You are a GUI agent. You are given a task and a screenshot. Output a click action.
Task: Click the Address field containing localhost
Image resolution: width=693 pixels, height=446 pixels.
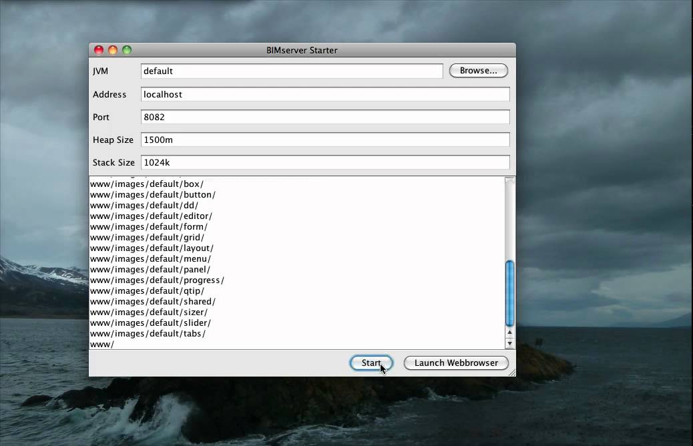(x=325, y=94)
